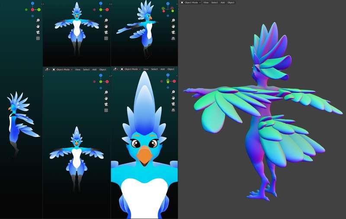Toggle camera view in the lower front-view viewport
Screen dimensions: 346x219
coord(106,104)
